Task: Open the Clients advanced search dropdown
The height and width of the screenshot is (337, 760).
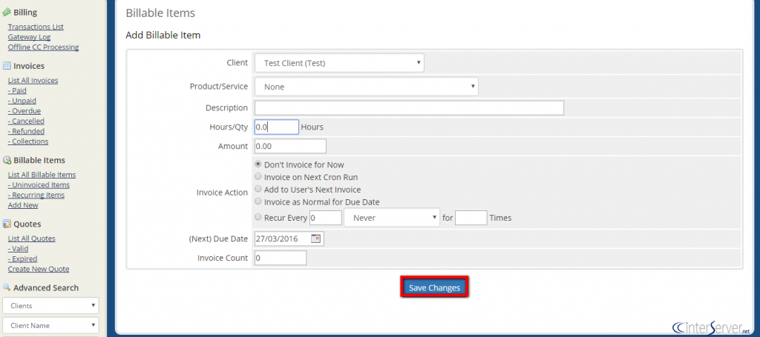Action: (x=50, y=306)
